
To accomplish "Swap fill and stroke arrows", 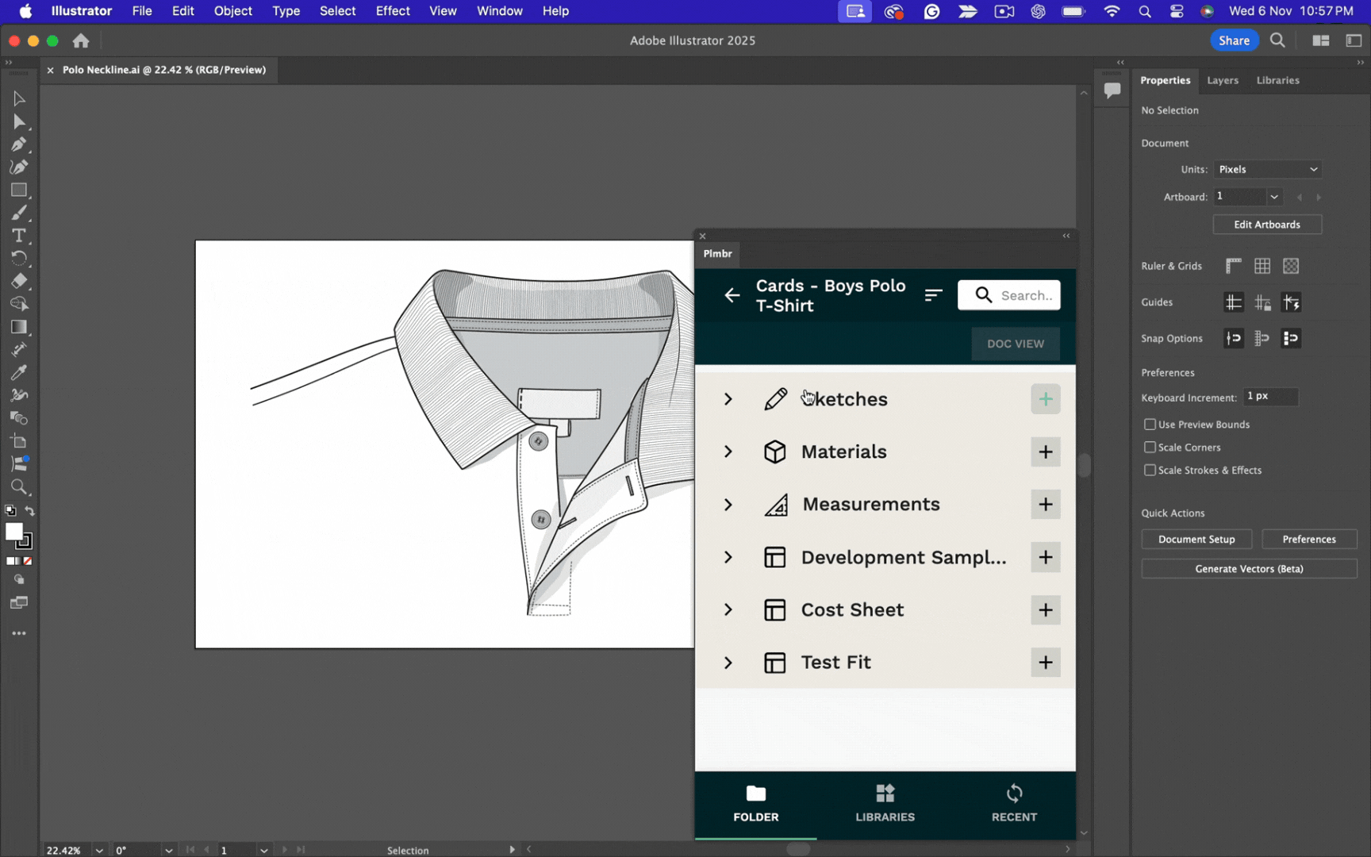I will click(29, 511).
